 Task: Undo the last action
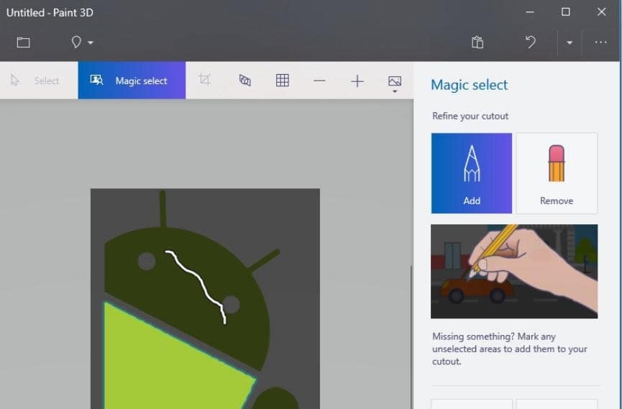pyautogui.click(x=531, y=42)
